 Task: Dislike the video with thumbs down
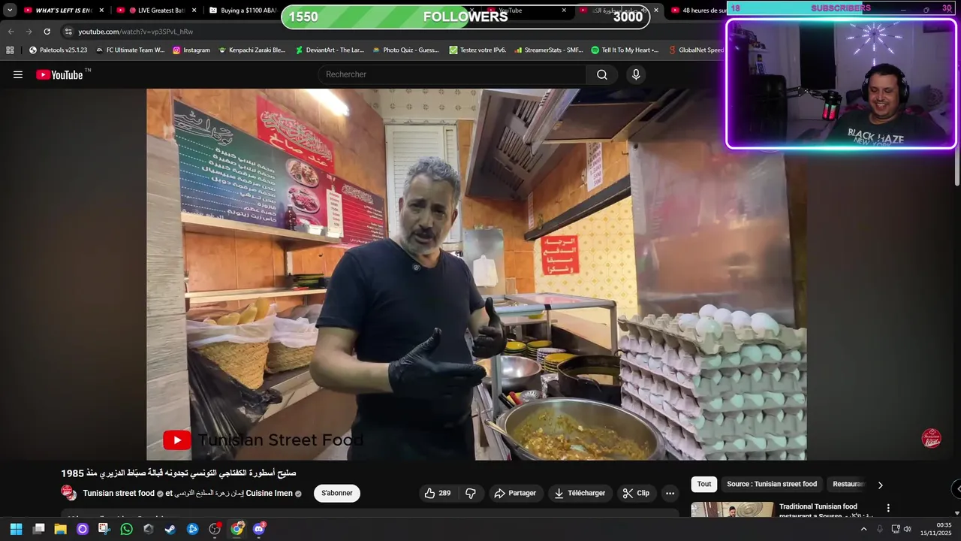(471, 493)
